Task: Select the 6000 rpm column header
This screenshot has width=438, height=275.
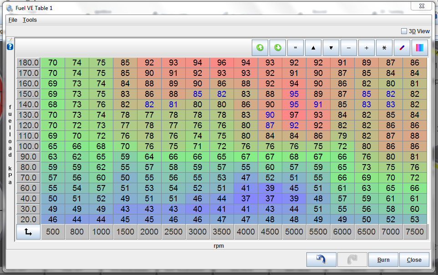Action: coord(342,232)
